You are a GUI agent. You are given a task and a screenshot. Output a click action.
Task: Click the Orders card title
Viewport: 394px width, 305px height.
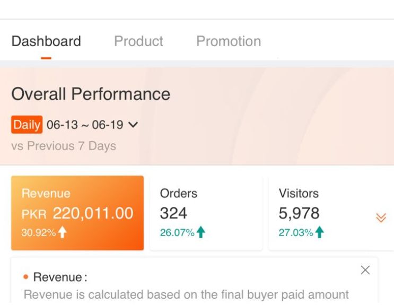pos(178,194)
